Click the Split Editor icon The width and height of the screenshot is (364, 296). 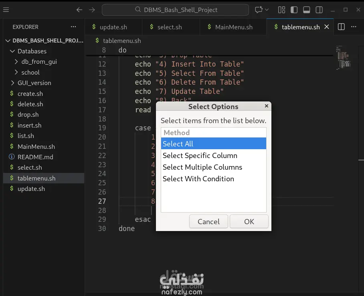point(341,27)
